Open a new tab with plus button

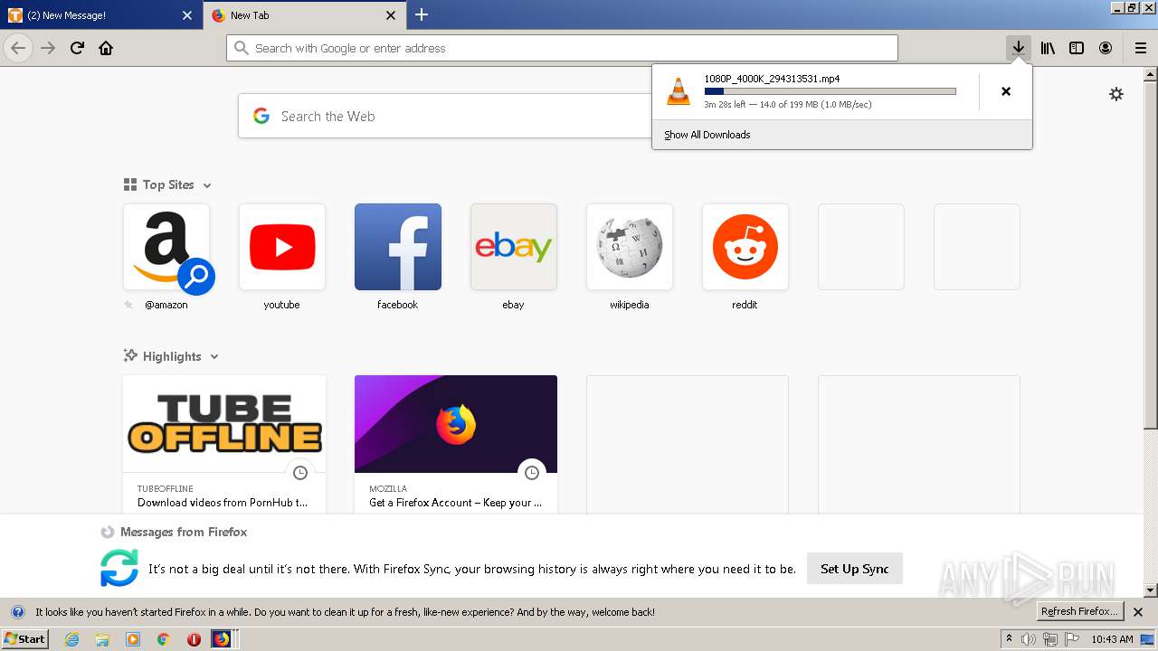[x=422, y=14]
